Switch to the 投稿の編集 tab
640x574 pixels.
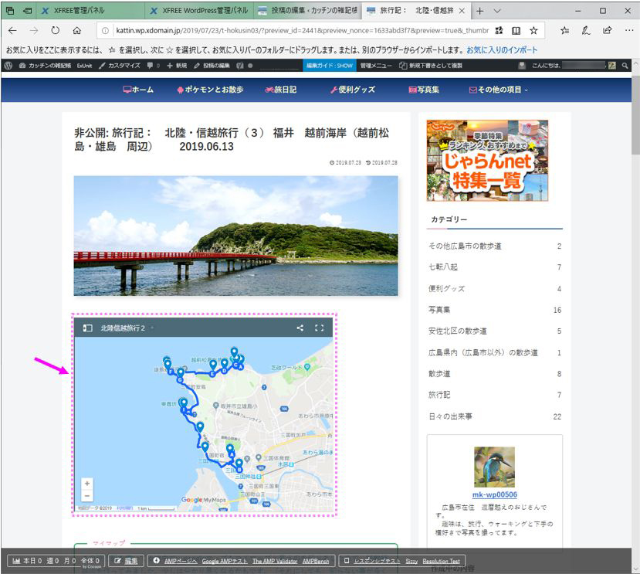pyautogui.click(x=308, y=11)
